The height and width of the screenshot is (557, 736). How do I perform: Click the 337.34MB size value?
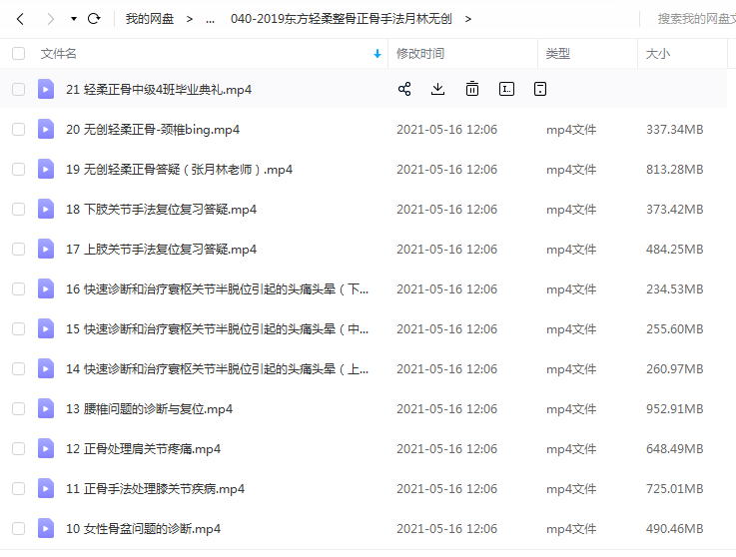point(674,129)
